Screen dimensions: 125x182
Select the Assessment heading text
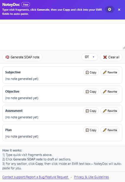coord(14,111)
